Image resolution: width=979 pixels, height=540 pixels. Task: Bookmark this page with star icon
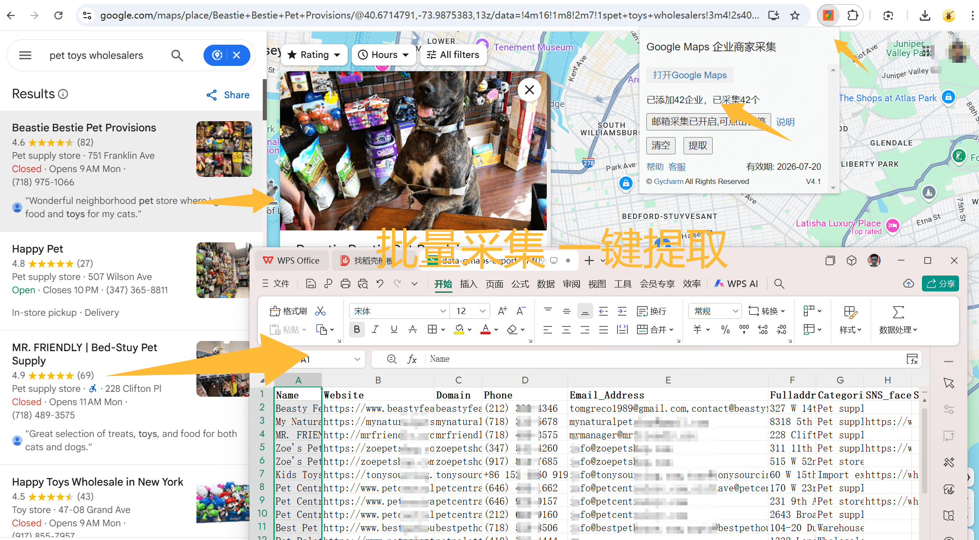point(795,15)
